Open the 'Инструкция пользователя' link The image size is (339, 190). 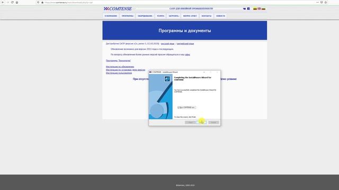point(119,73)
